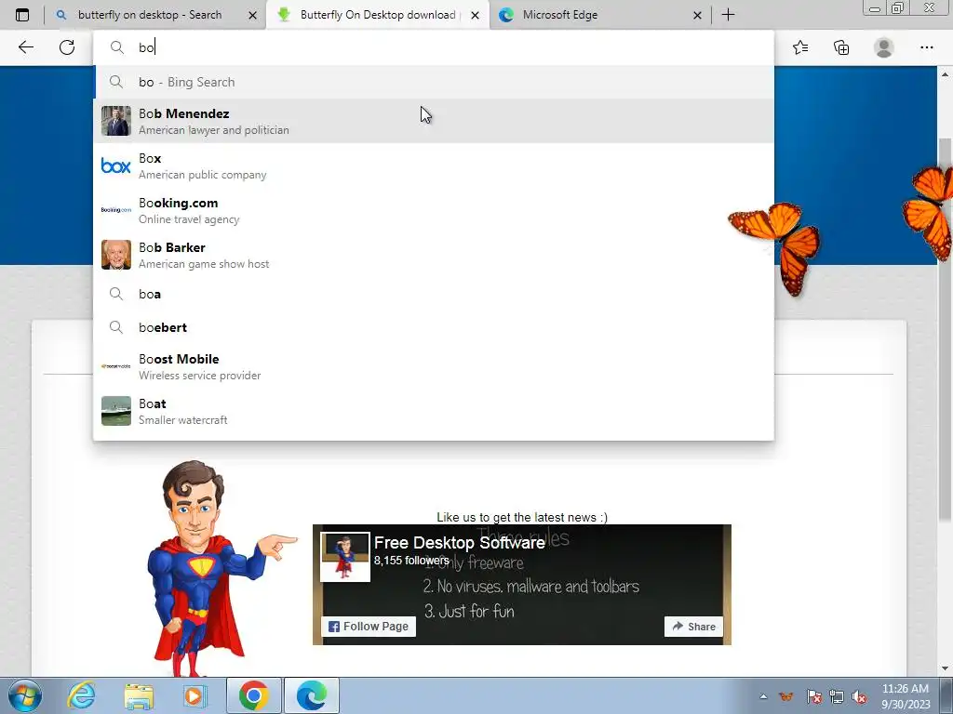The height and width of the screenshot is (714, 953).
Task: Click the Facebook Share button
Action: pyautogui.click(x=693, y=626)
